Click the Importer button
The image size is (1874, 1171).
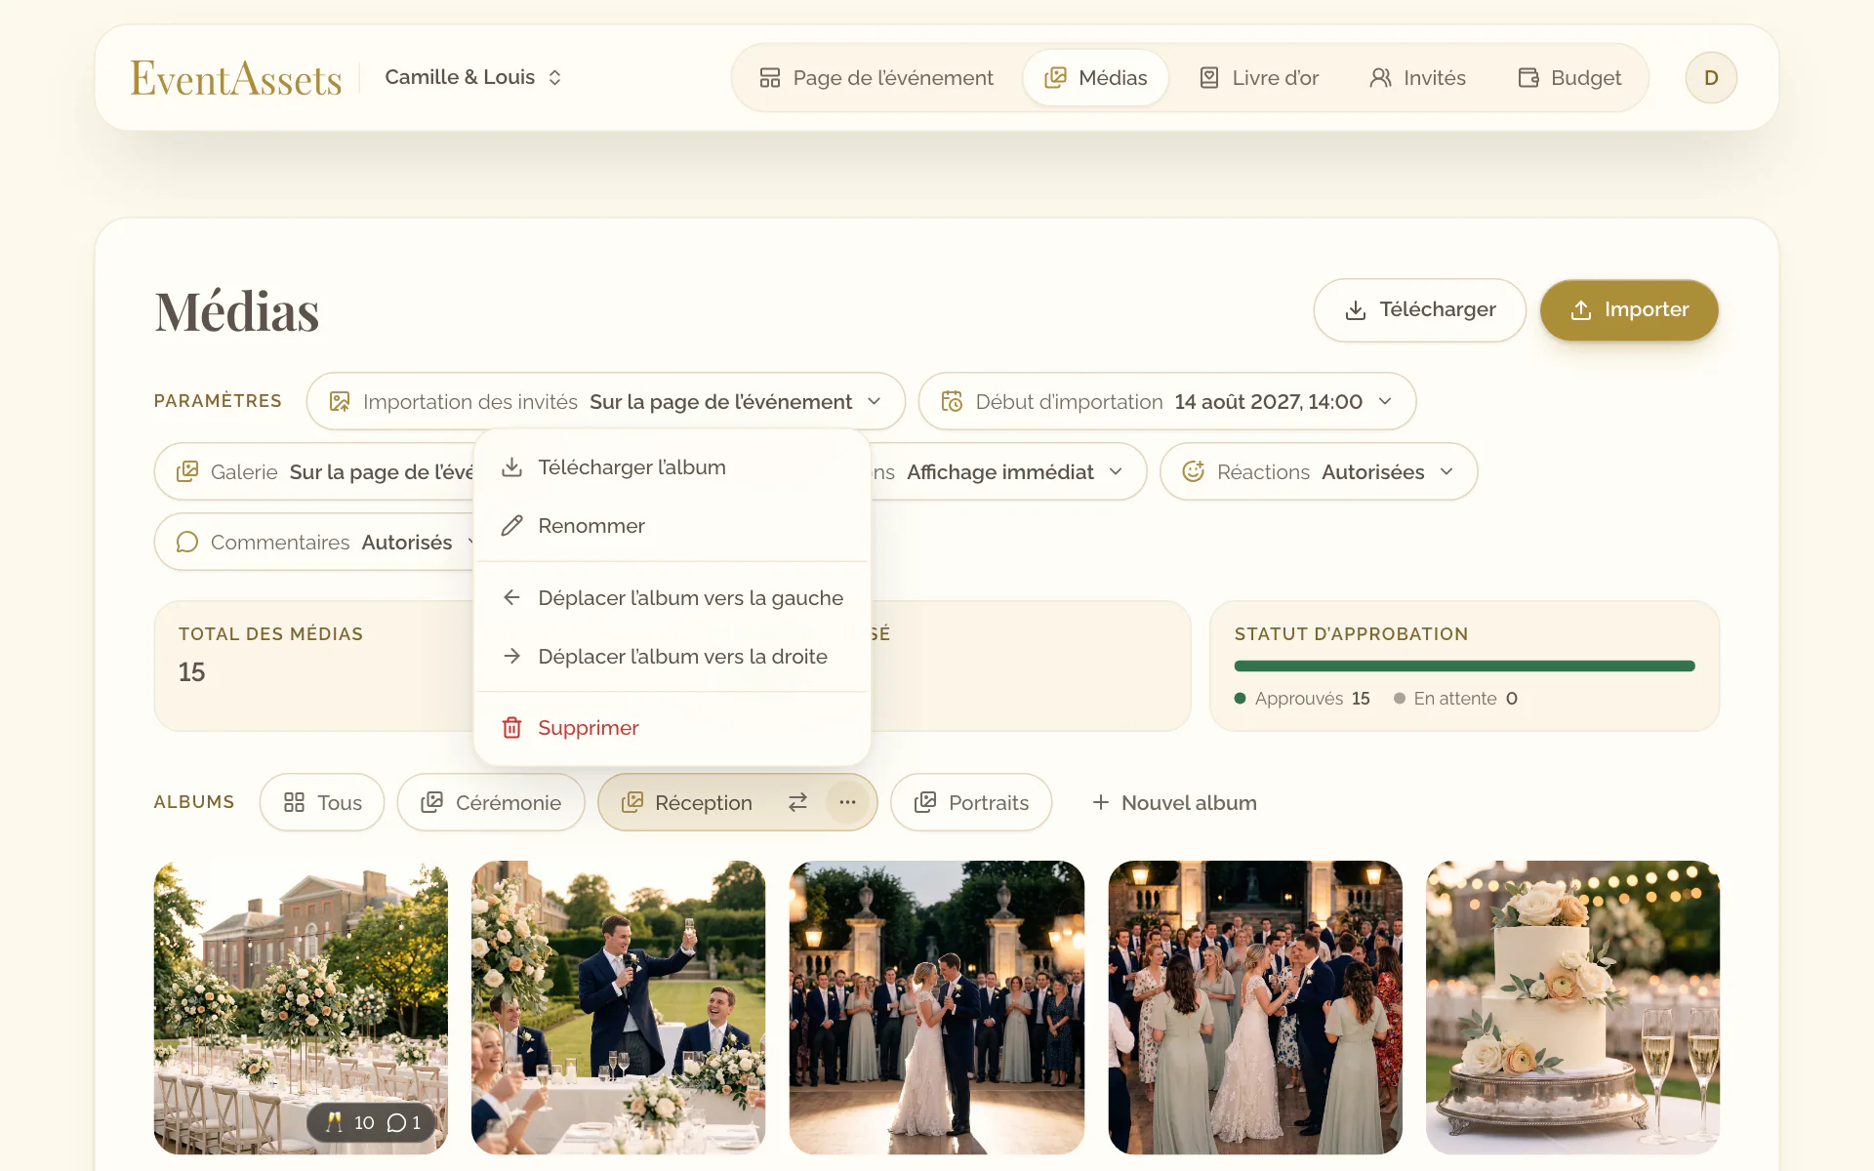point(1629,309)
